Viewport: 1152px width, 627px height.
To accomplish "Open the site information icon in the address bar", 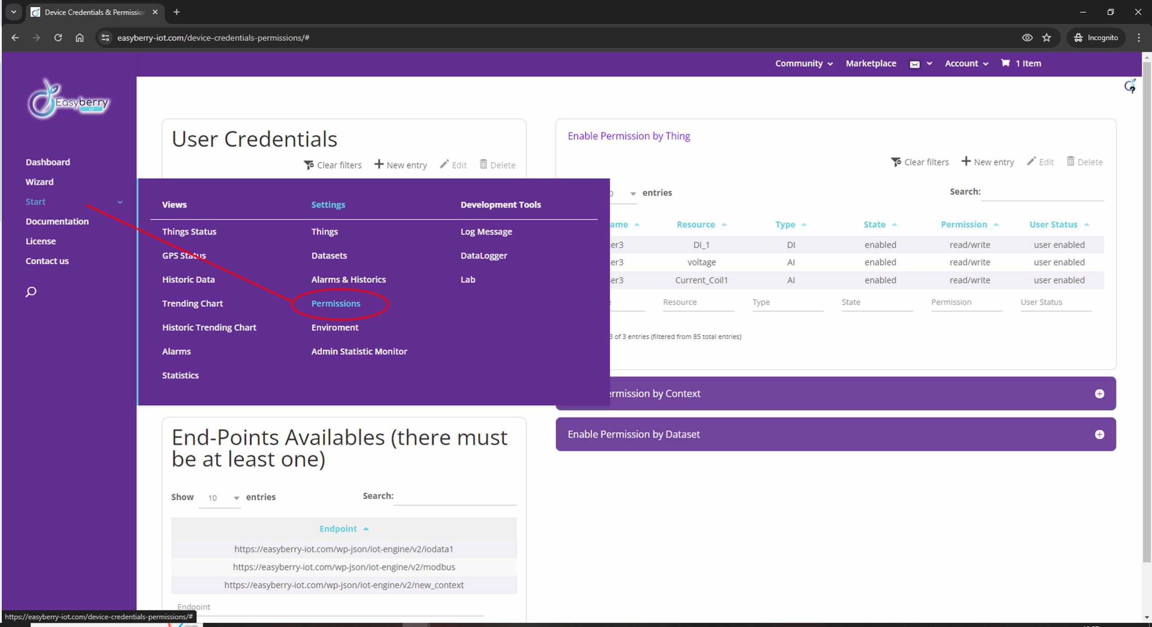I will coord(105,38).
